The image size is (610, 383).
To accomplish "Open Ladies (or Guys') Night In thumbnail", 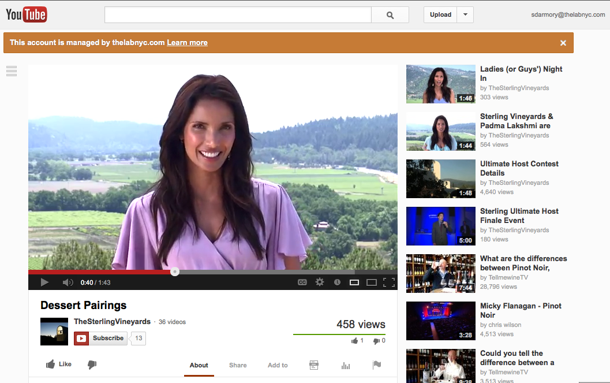I will (441, 84).
